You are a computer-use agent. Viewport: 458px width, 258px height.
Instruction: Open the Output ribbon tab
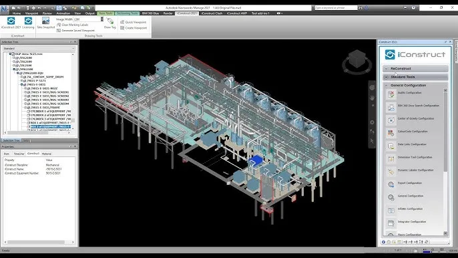(x=89, y=13)
